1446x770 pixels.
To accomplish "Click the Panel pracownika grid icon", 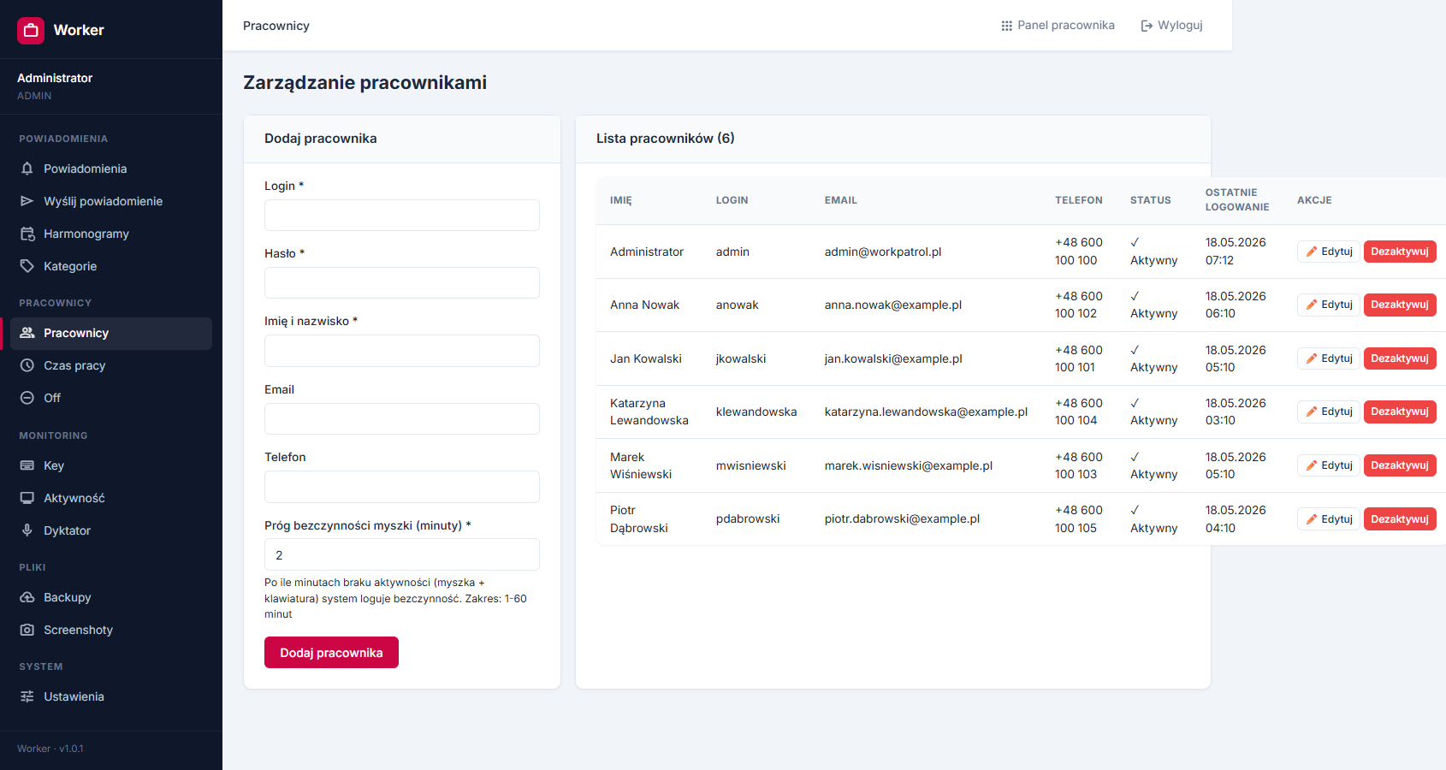I will click(1007, 26).
